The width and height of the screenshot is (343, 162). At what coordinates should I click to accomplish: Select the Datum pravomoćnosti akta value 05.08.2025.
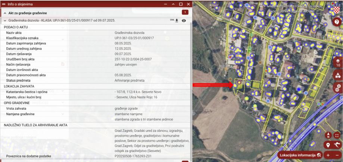point(123,75)
